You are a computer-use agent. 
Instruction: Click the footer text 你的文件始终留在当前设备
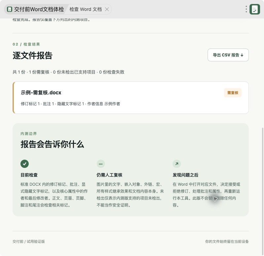tap(227, 241)
